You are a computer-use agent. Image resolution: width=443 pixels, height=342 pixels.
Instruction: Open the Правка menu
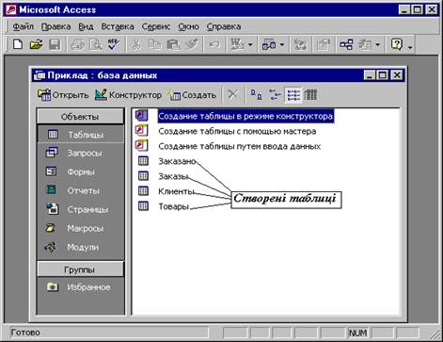(x=55, y=26)
